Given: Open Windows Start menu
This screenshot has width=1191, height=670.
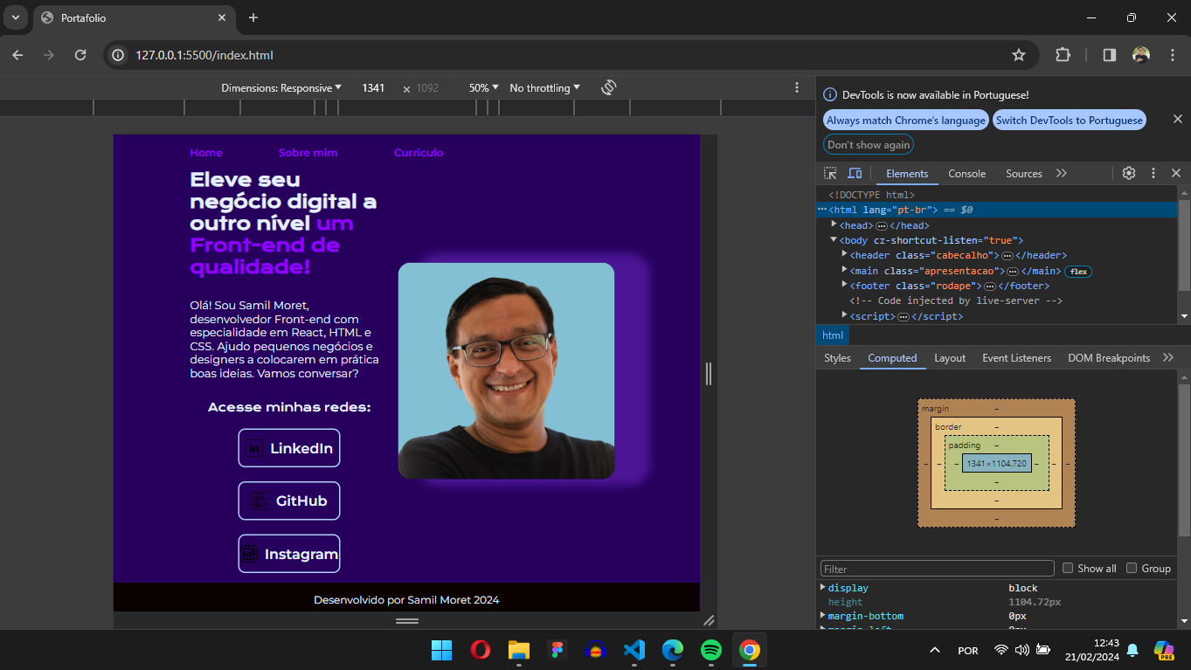Looking at the screenshot, I should [441, 650].
